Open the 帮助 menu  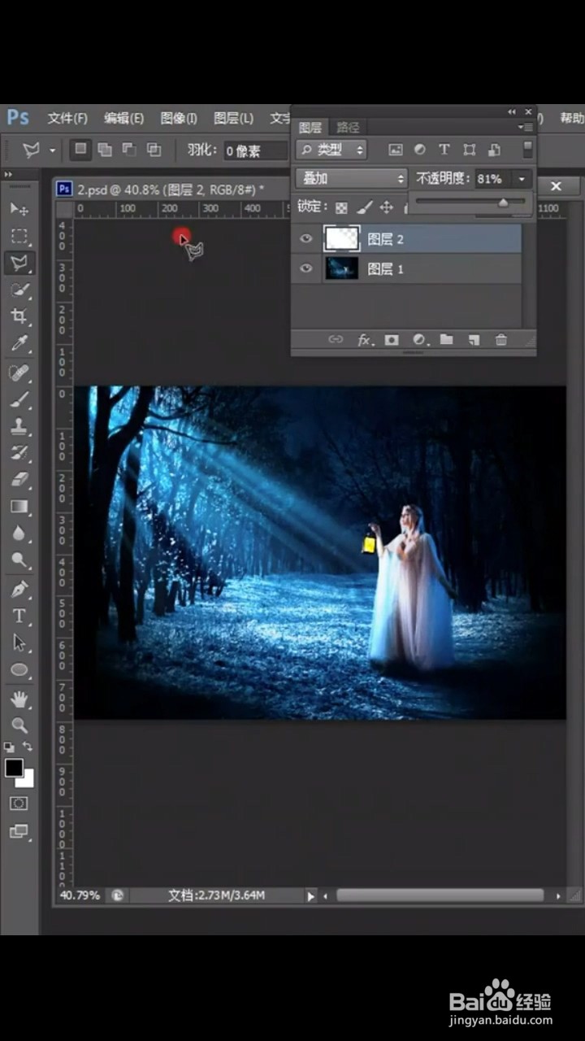[x=571, y=119]
